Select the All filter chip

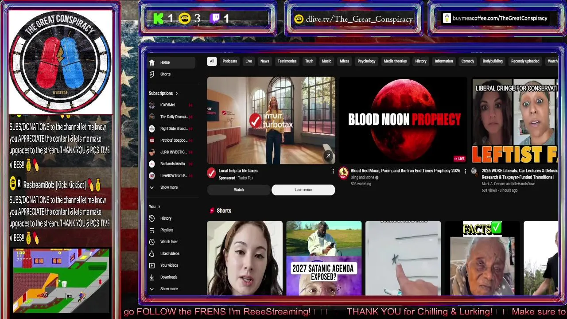212,61
